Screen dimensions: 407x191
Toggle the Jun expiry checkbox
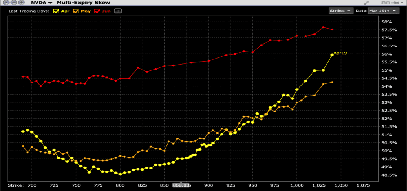point(96,11)
